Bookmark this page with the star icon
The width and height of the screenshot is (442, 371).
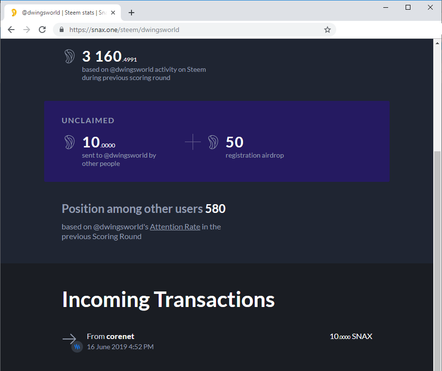coord(327,30)
